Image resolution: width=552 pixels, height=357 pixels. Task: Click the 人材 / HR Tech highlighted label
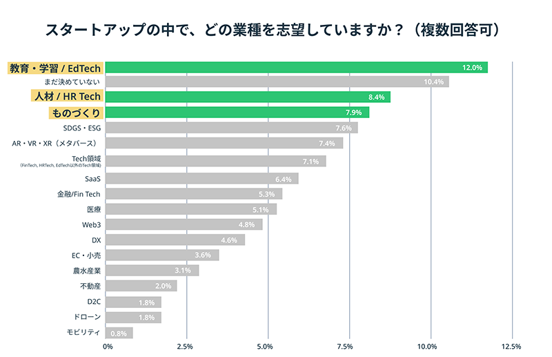[67, 96]
